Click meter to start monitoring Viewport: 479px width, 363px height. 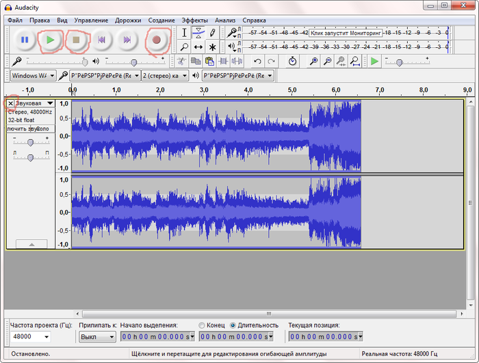(339, 32)
